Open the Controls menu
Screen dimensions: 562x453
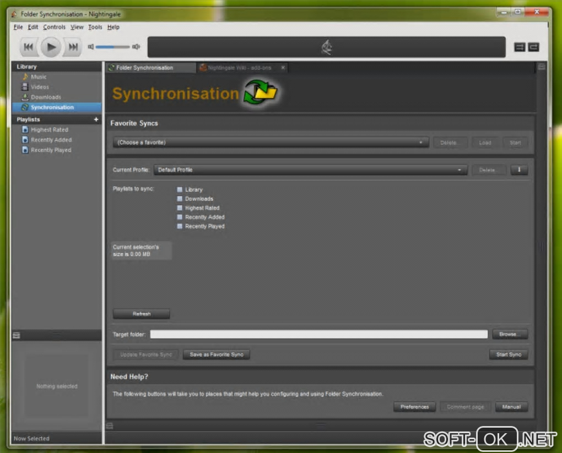click(54, 27)
